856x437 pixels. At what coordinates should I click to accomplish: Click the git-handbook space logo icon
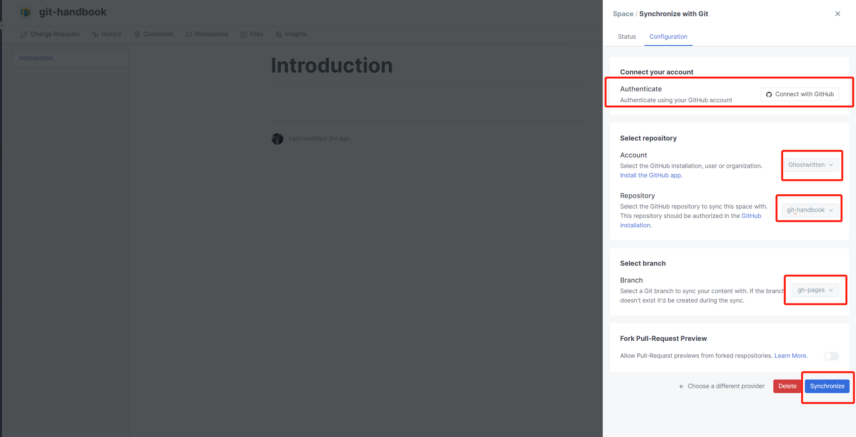tap(26, 12)
